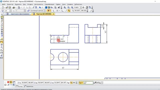Open the Спецификация menu
160x90 pixels.
(49, 4)
